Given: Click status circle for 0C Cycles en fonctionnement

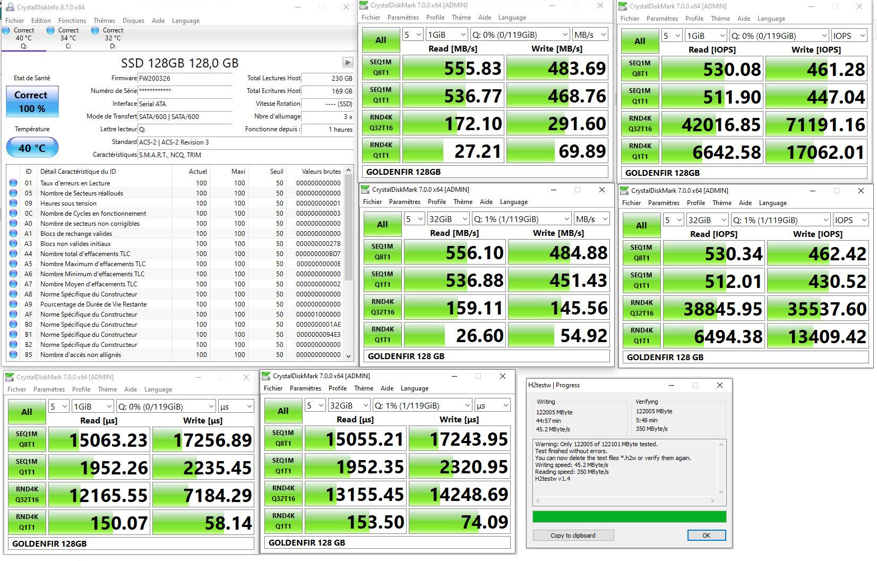Looking at the screenshot, I should click(13, 213).
